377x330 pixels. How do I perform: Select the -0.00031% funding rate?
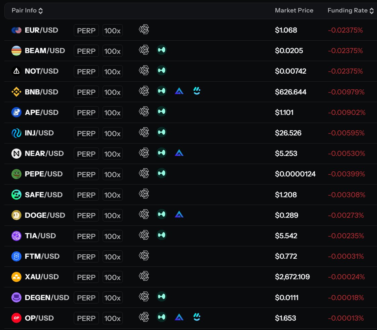(346, 256)
